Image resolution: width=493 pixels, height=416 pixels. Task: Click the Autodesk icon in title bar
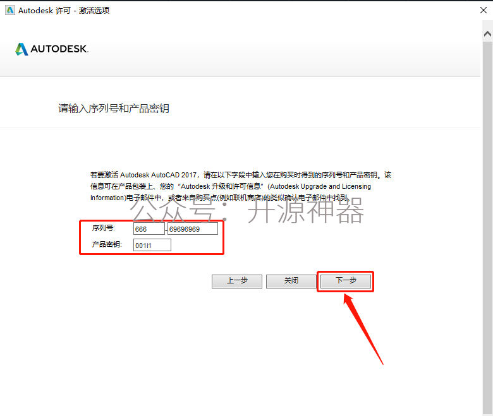click(x=9, y=10)
